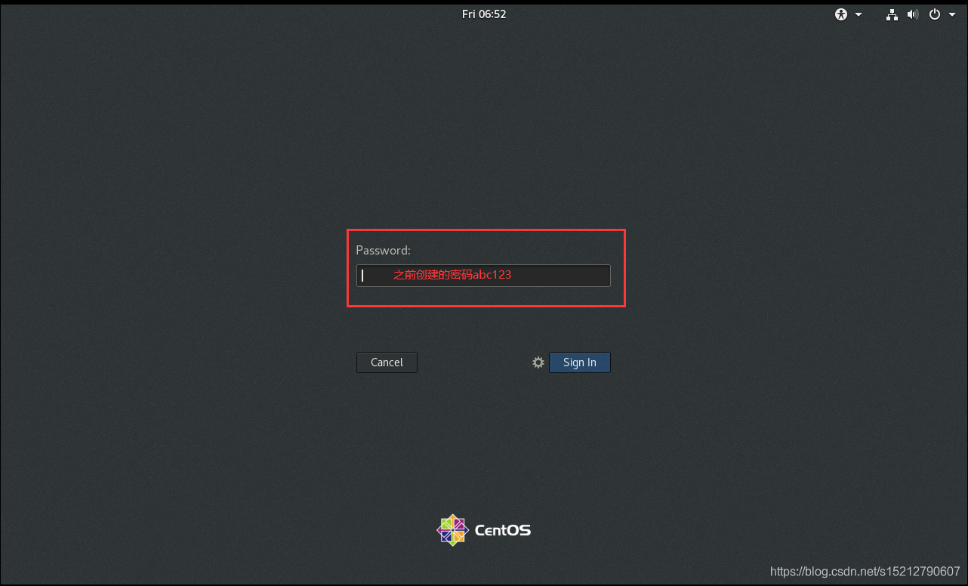Open session options gear icon

click(x=538, y=362)
